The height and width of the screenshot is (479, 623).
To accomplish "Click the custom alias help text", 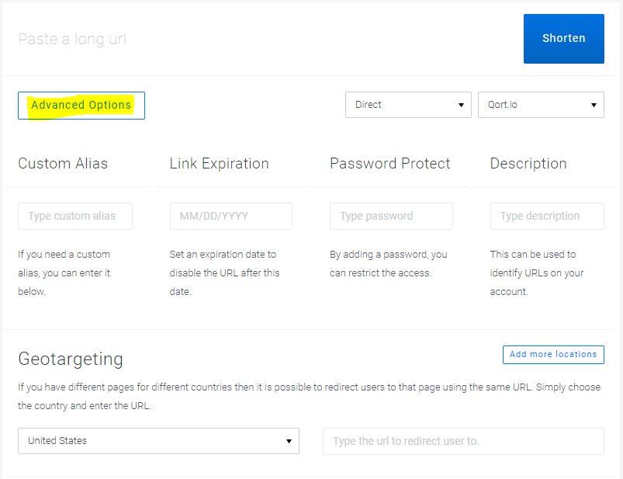I will tap(64, 272).
